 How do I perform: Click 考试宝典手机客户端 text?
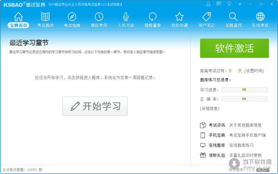tap(247, 135)
